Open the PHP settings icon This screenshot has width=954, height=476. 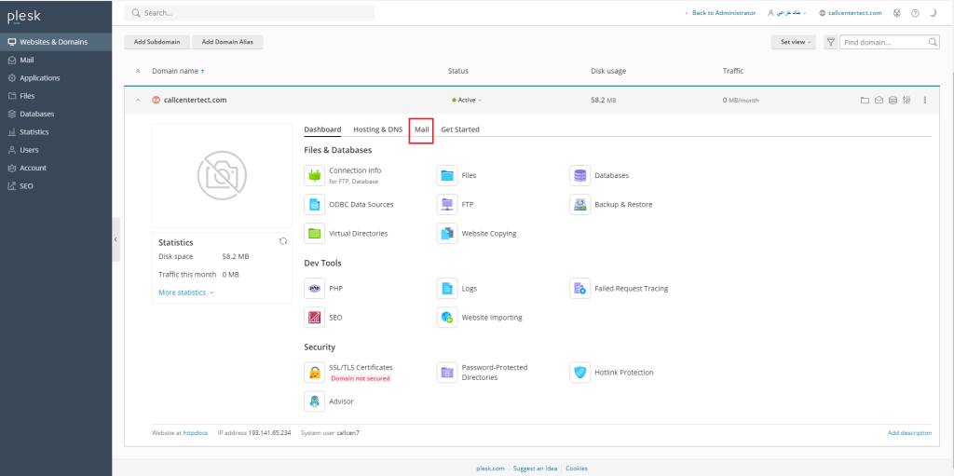[314, 289]
